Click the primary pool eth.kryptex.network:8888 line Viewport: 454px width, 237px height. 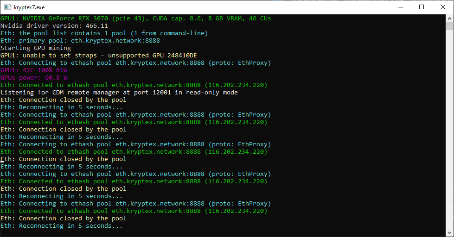pos(80,41)
